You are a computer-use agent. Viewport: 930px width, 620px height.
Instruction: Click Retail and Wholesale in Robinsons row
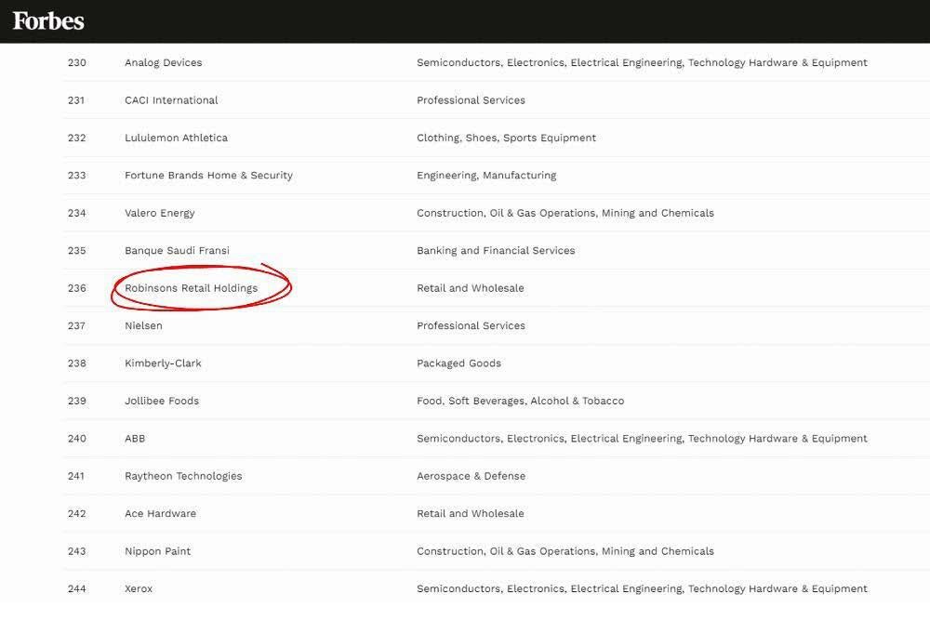[x=471, y=288]
